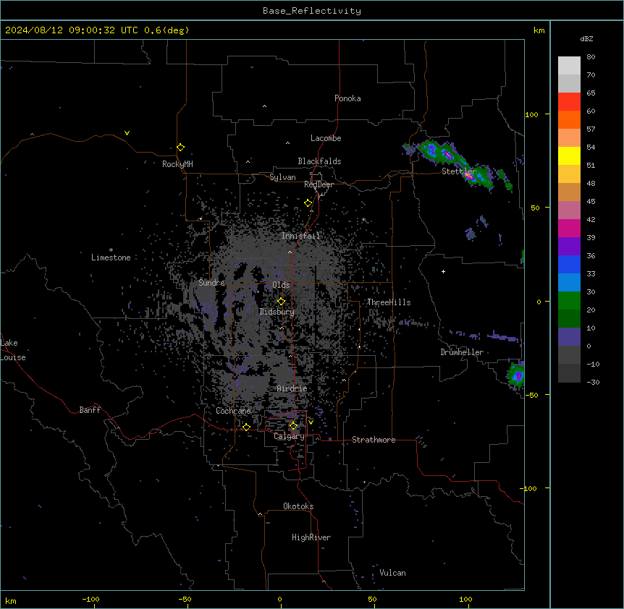Click the 33 dBZ blue color swatch
The height and width of the screenshot is (609, 624).
(x=569, y=282)
